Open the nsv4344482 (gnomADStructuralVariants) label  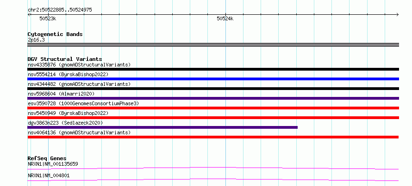point(79,84)
